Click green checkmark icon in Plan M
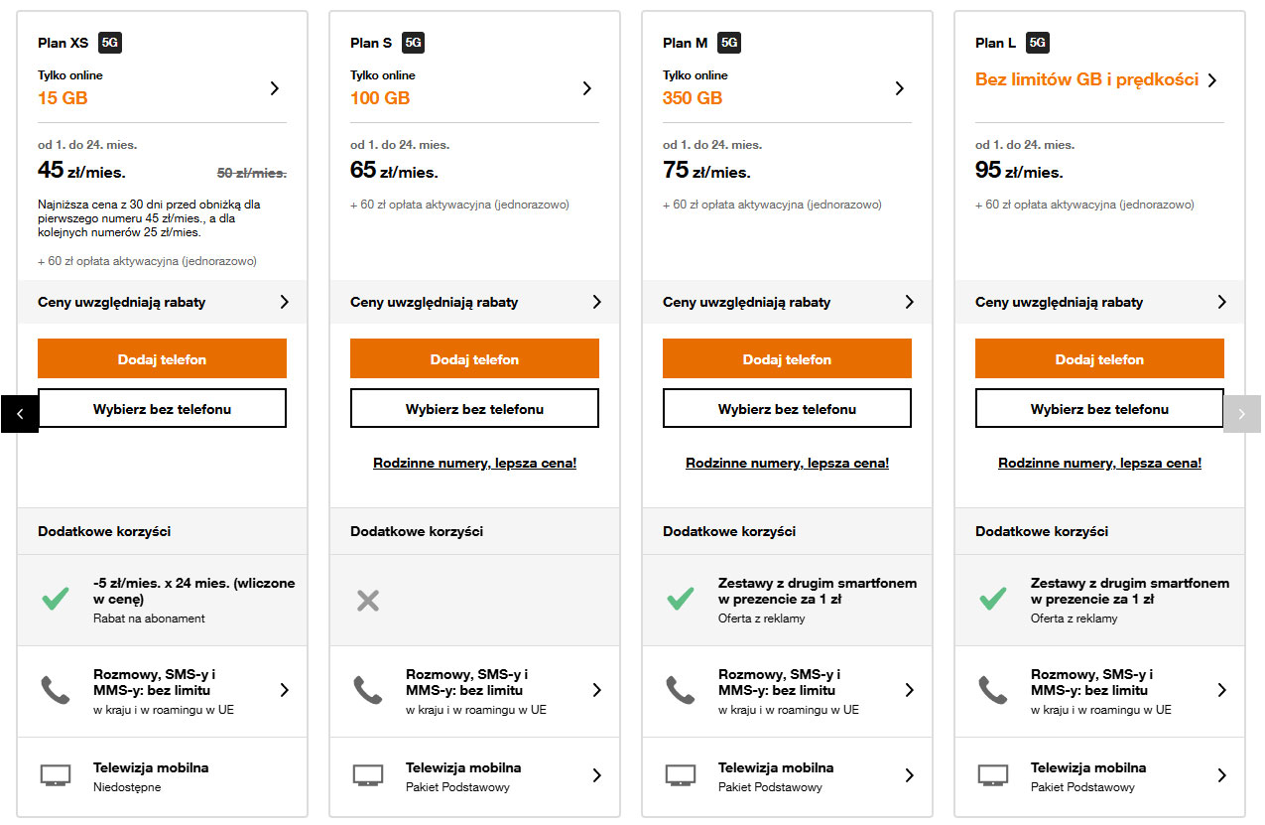The height and width of the screenshot is (825, 1265). point(681,599)
